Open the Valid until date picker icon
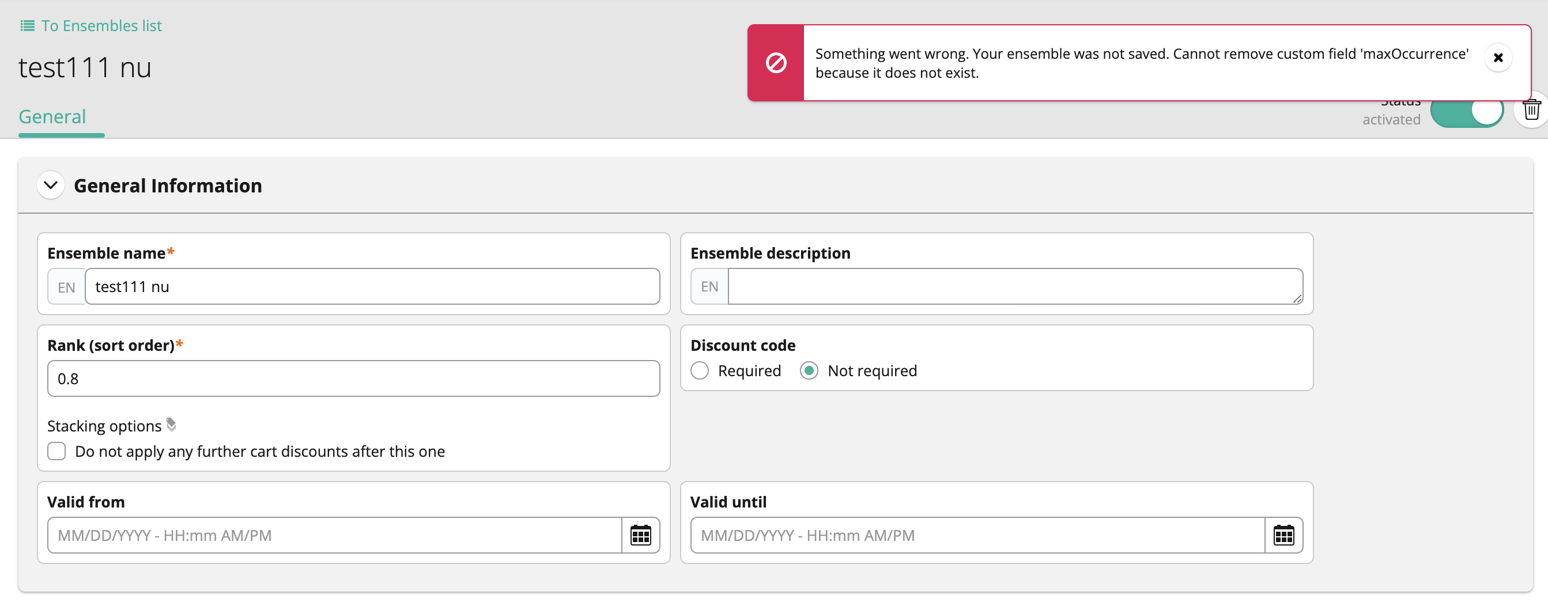This screenshot has height=606, width=1548. [x=1284, y=535]
